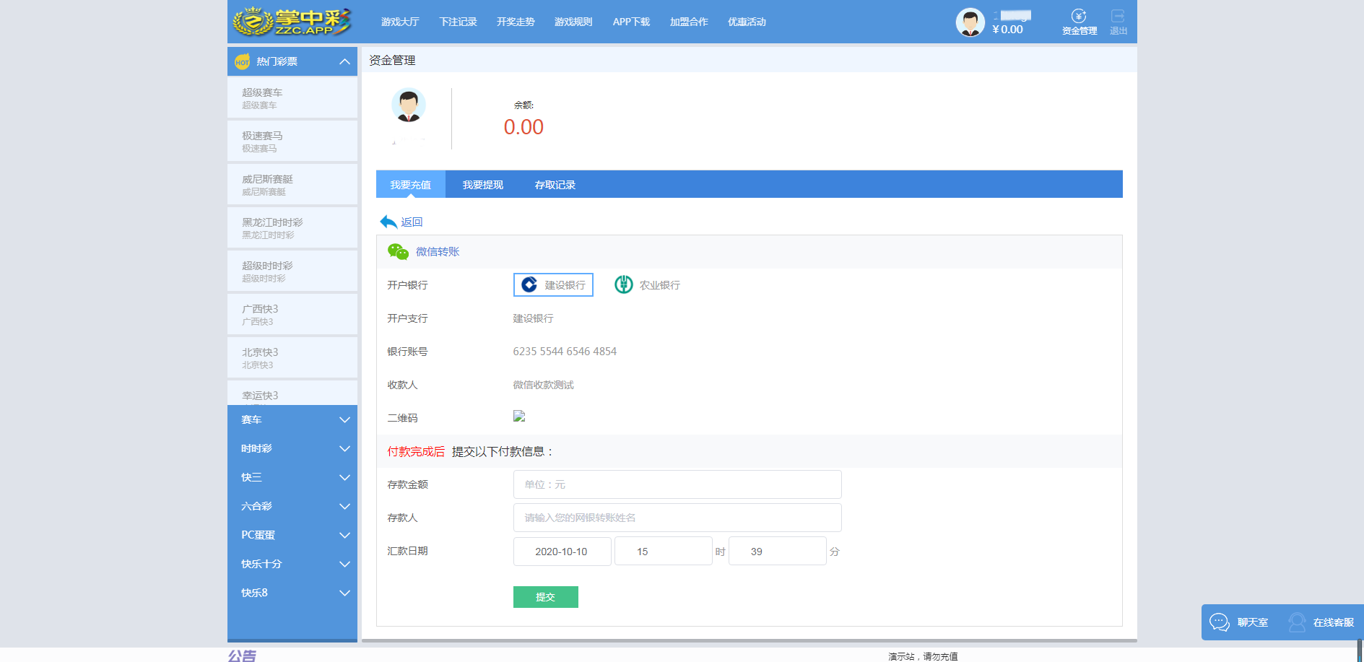
Task: Open the 超级赛车 game entry
Action: click(x=292, y=97)
